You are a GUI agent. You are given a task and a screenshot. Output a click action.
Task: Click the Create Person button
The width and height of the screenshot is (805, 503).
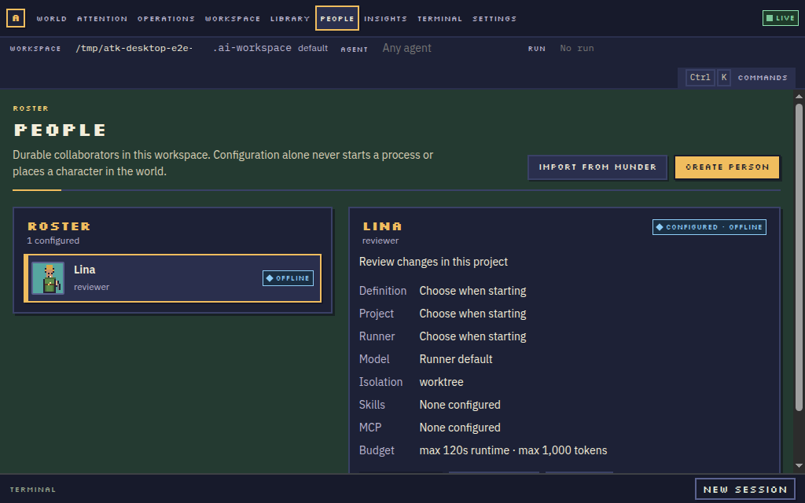point(727,167)
